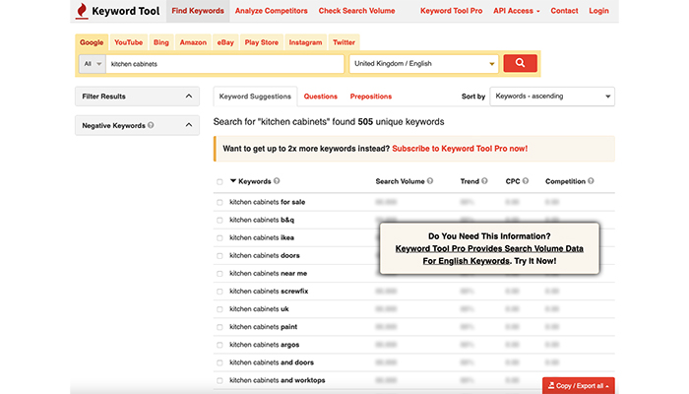The width and height of the screenshot is (689, 394).
Task: Click info icon next to Search Volume
Action: 430,180
